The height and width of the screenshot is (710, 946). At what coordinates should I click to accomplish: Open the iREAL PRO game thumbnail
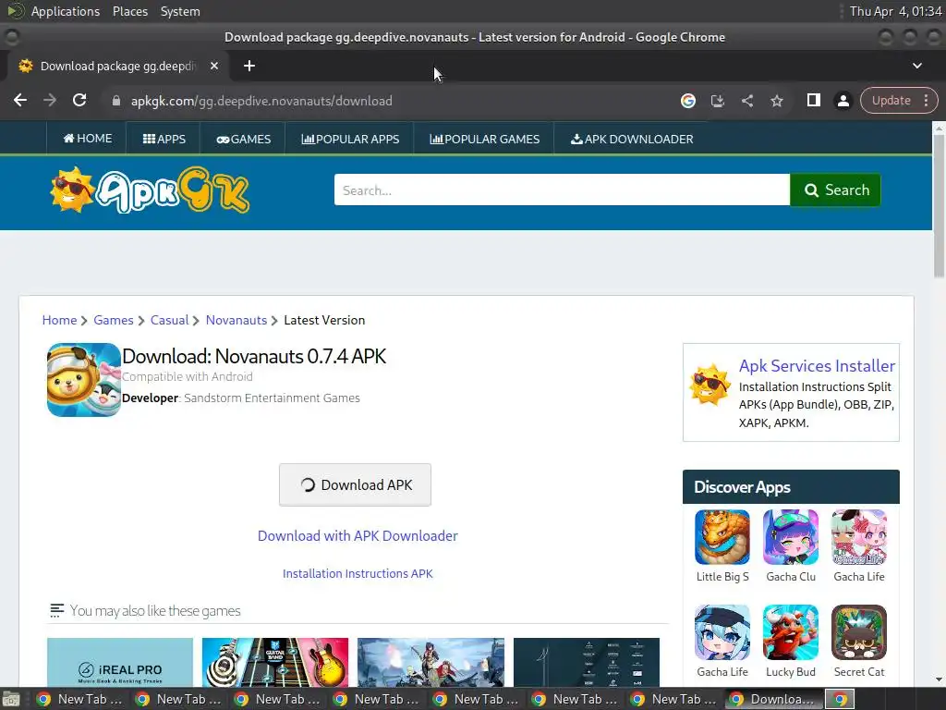[120, 662]
